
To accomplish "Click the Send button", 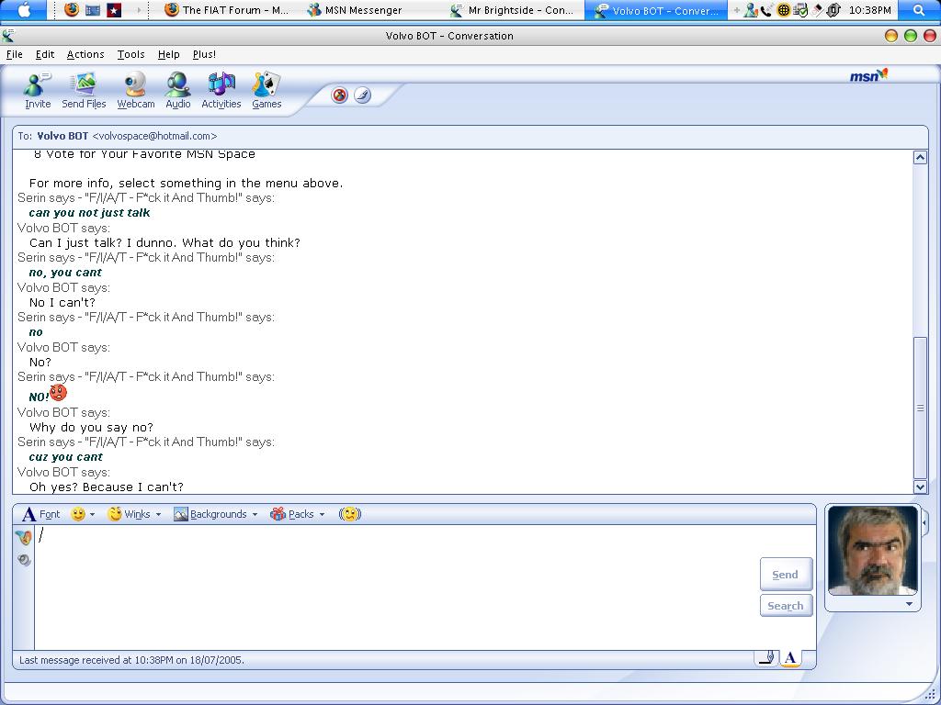I will [786, 575].
